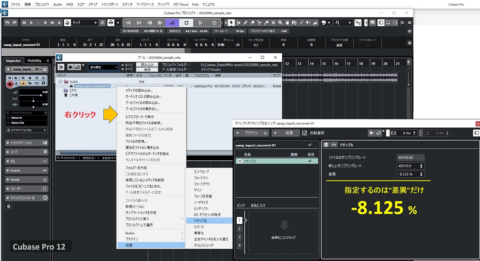
Task: Select the Split scissors tool
Action: click(259, 23)
